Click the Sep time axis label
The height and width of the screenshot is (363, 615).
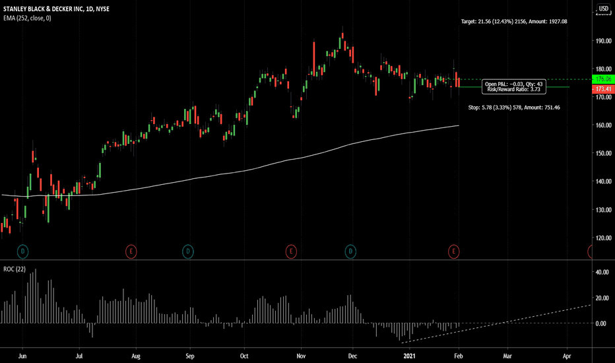tap(190, 356)
